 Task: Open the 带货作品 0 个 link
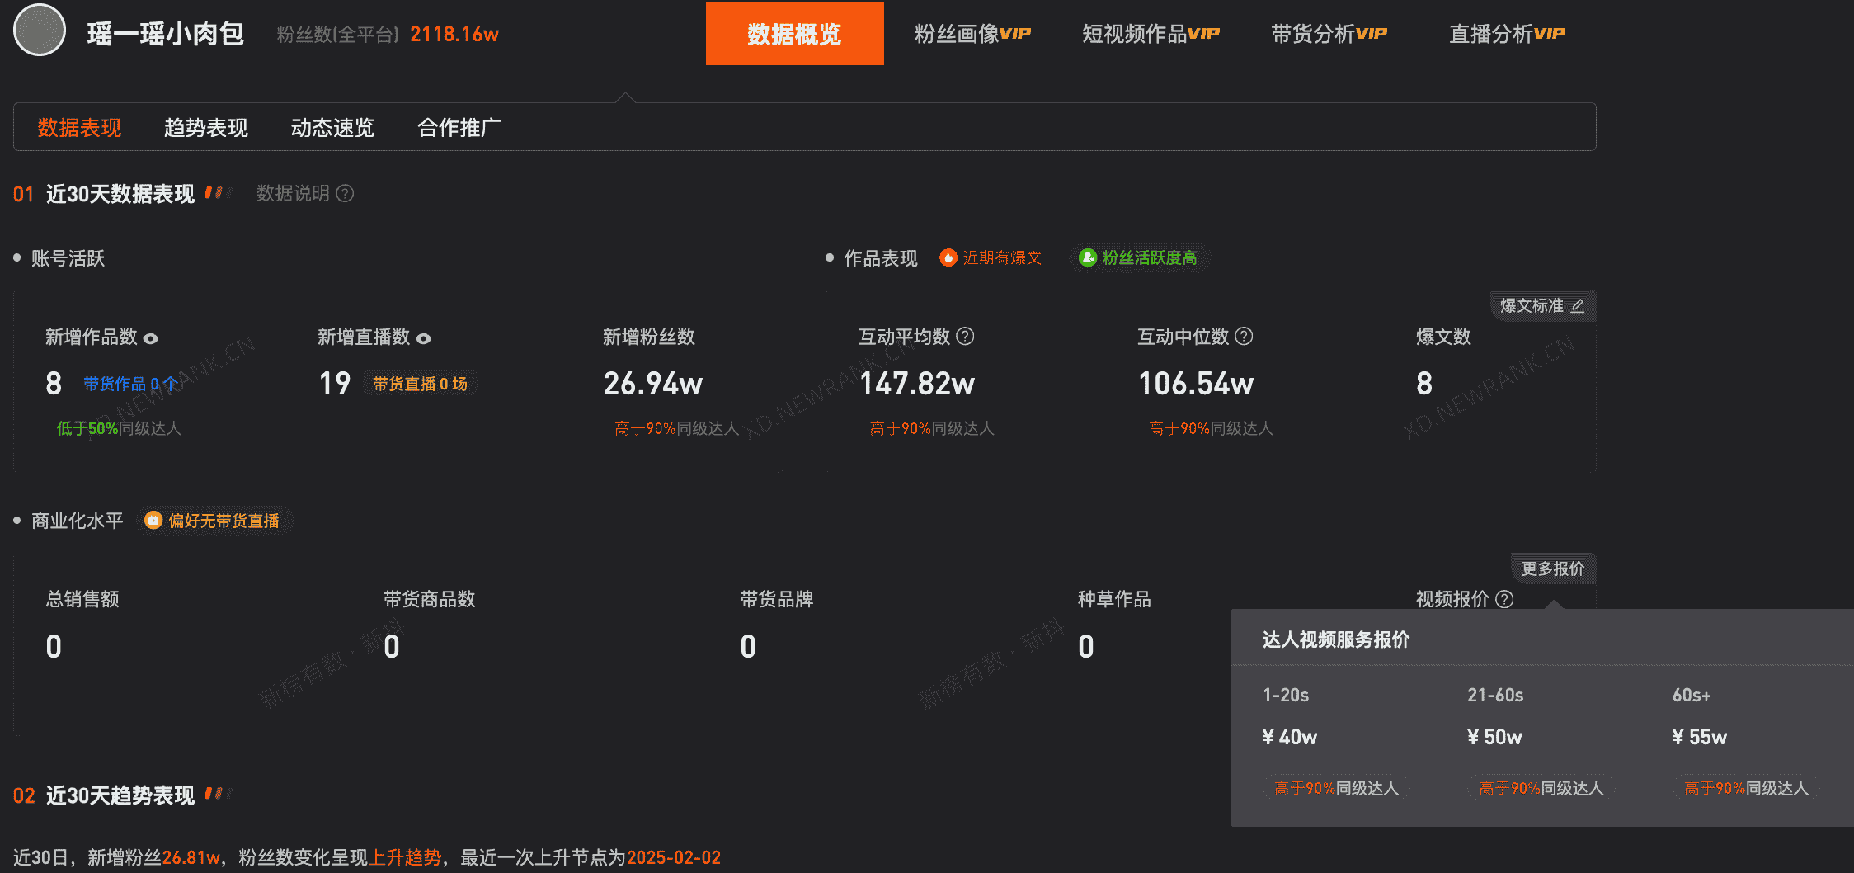[x=129, y=383]
